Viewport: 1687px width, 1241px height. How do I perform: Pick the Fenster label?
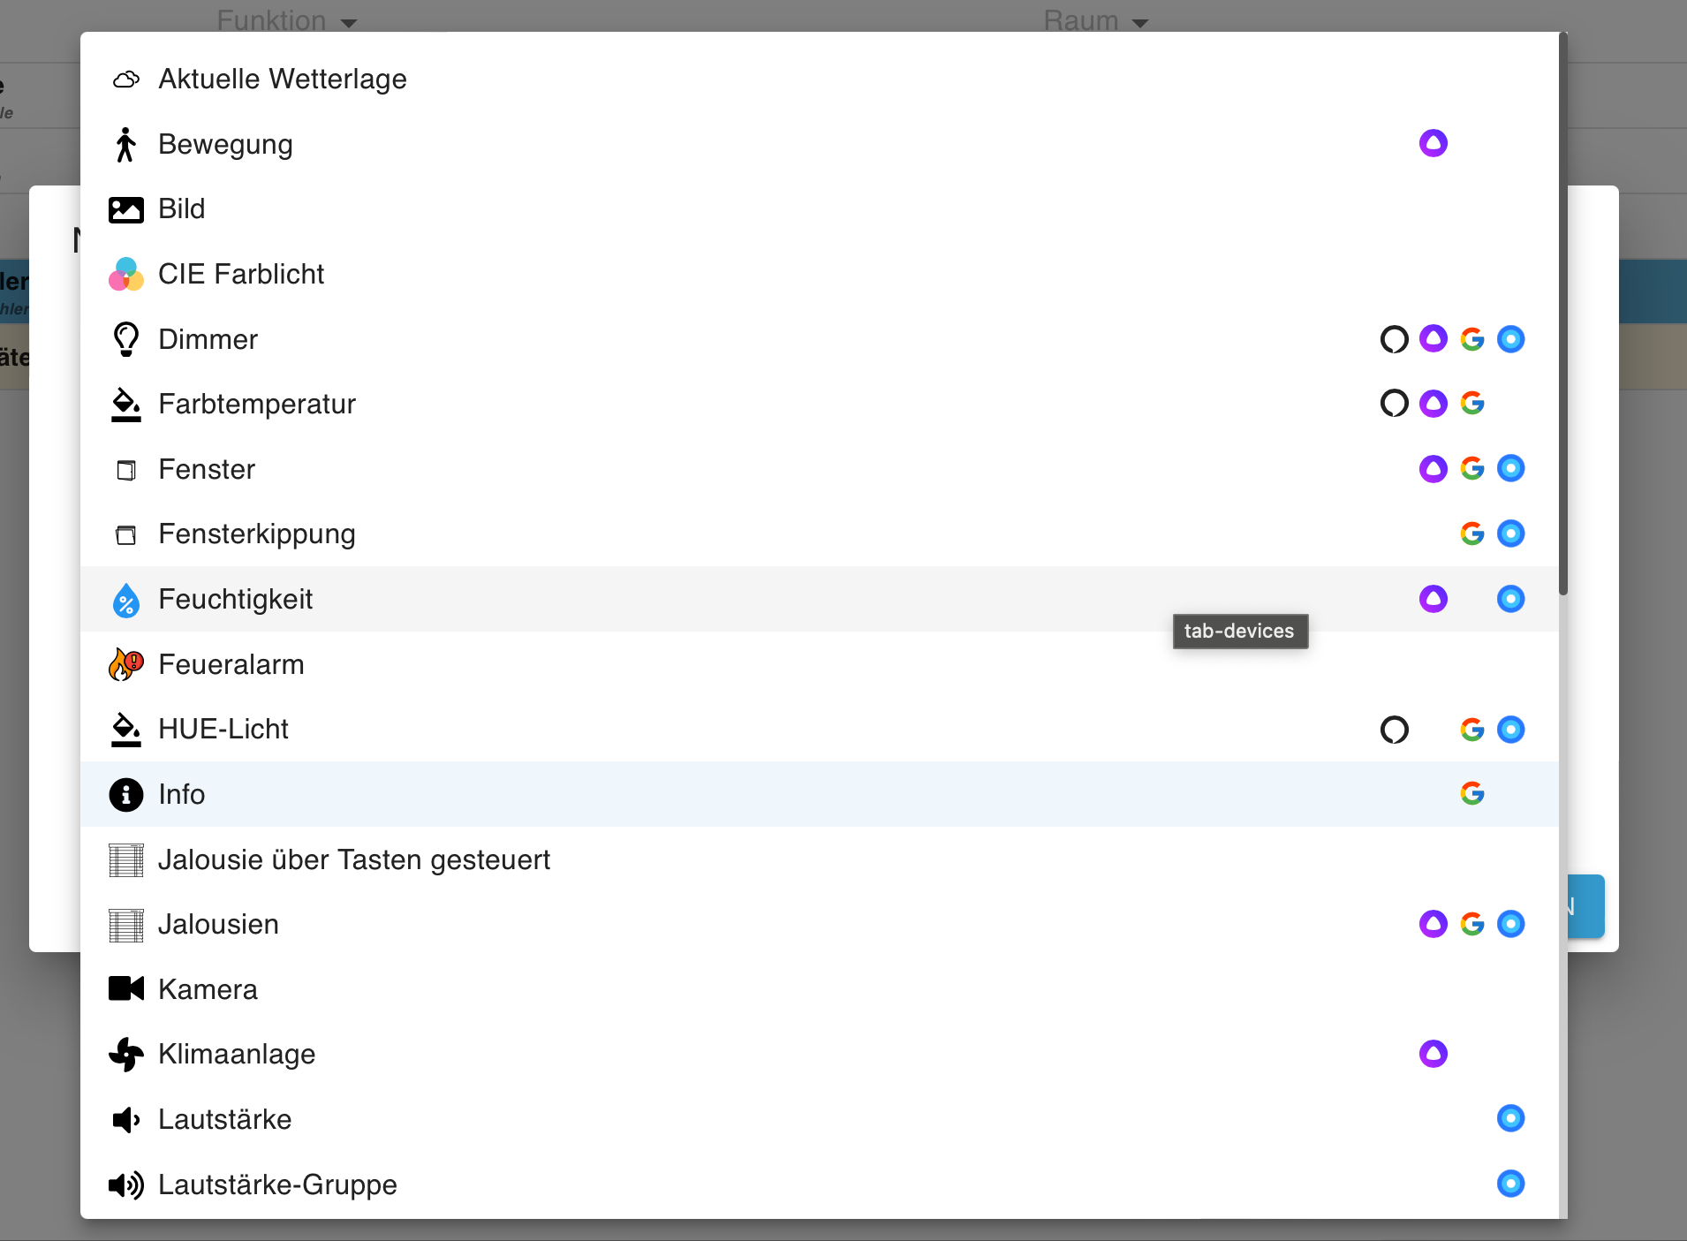(207, 469)
